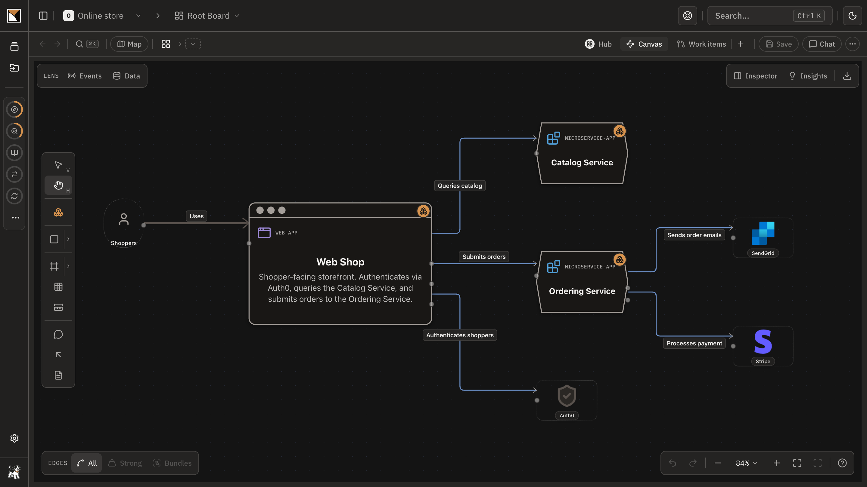Click the app logo in top-left corner

[x=14, y=15]
